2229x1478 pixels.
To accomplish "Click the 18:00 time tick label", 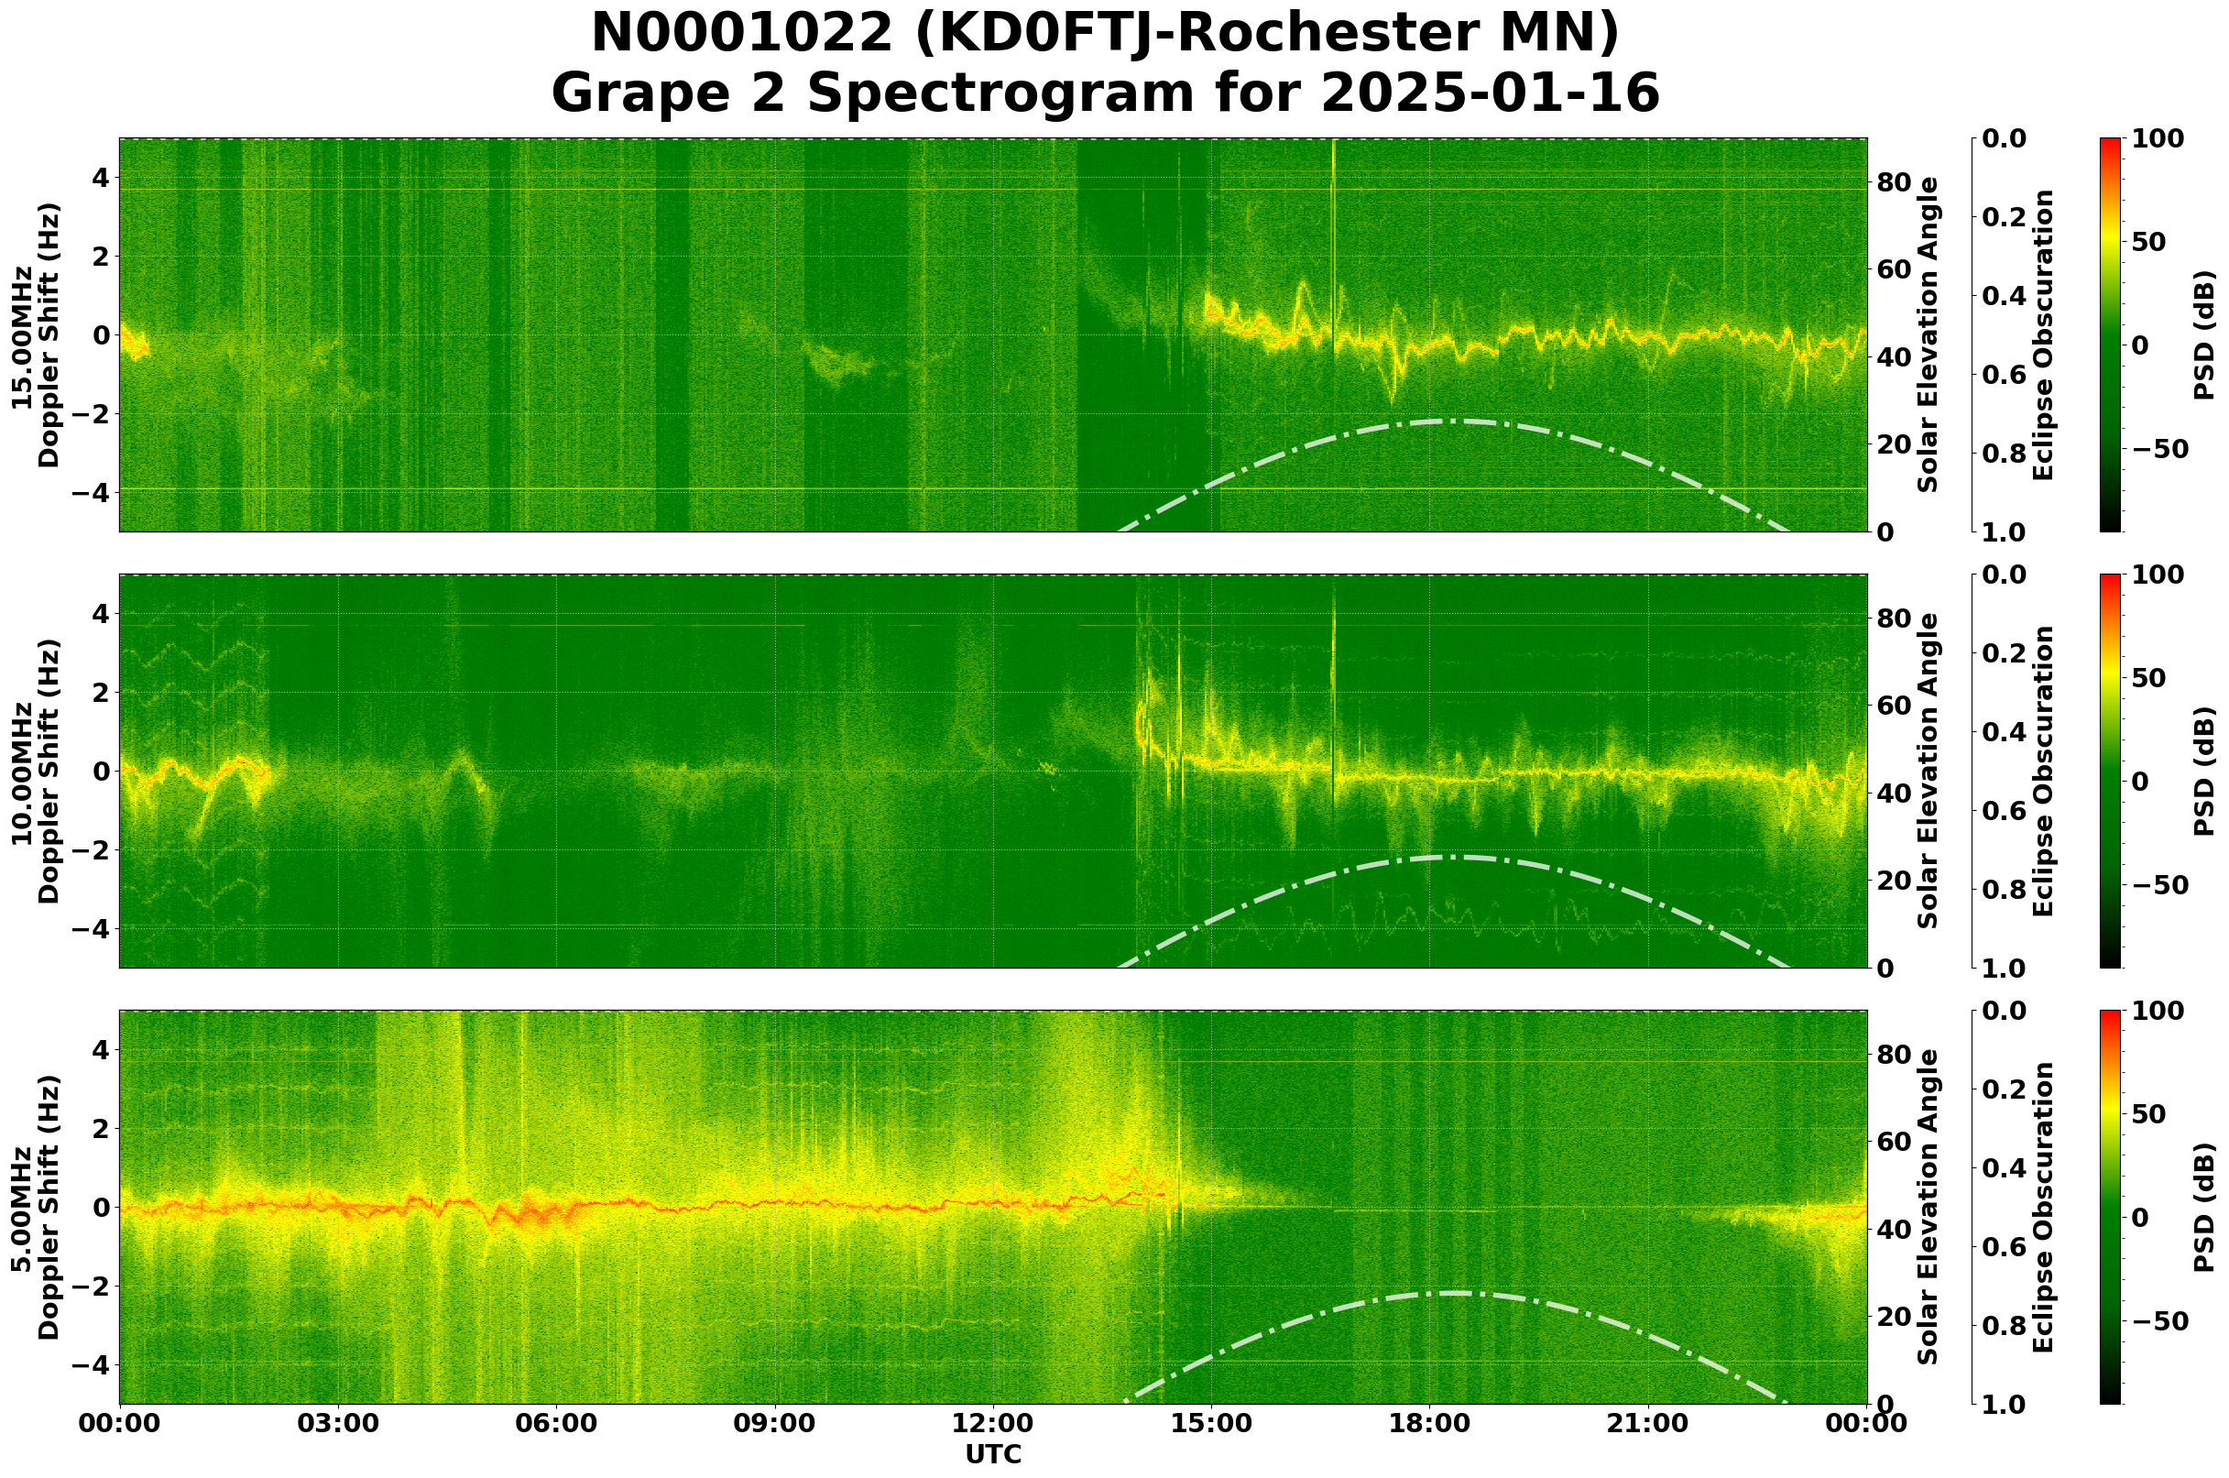I will (x=1429, y=1423).
